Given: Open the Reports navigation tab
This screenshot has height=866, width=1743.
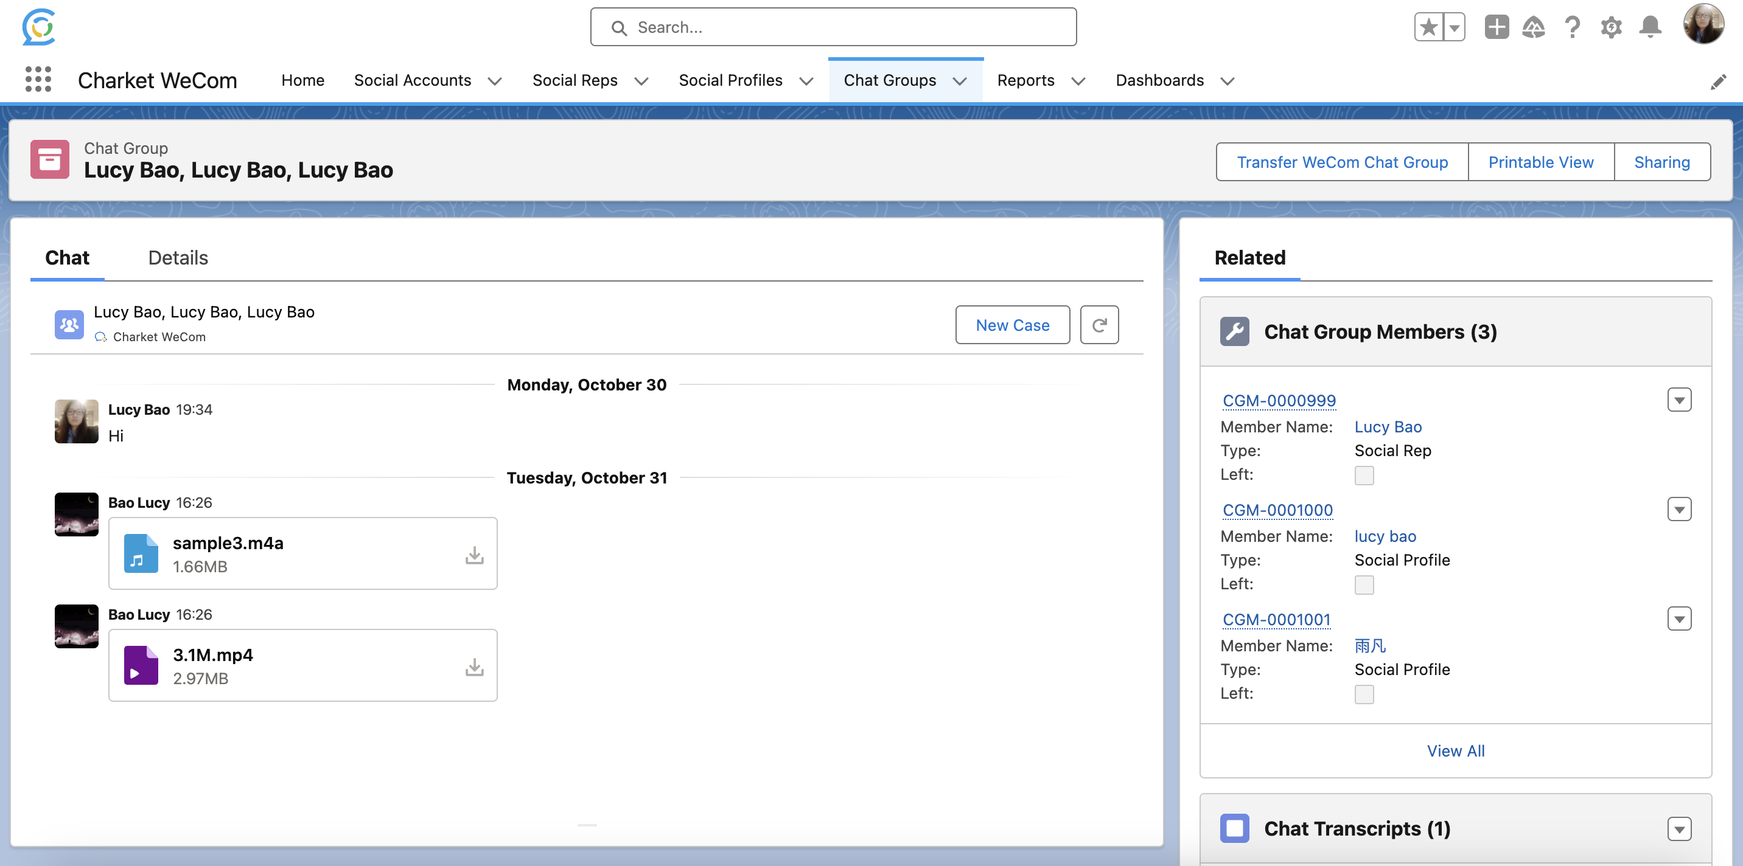Looking at the screenshot, I should coord(1025,80).
